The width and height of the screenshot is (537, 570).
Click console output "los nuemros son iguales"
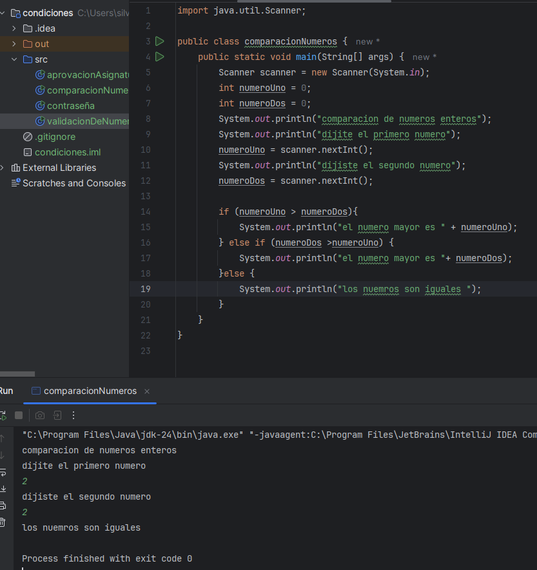81,528
